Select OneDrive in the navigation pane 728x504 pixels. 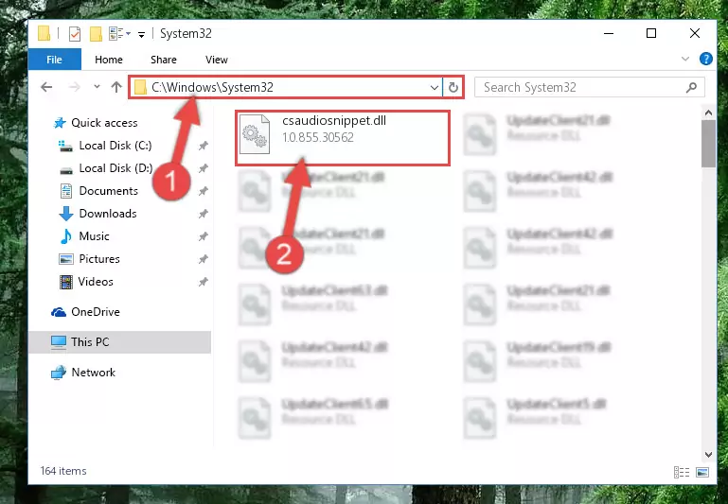tap(85, 312)
